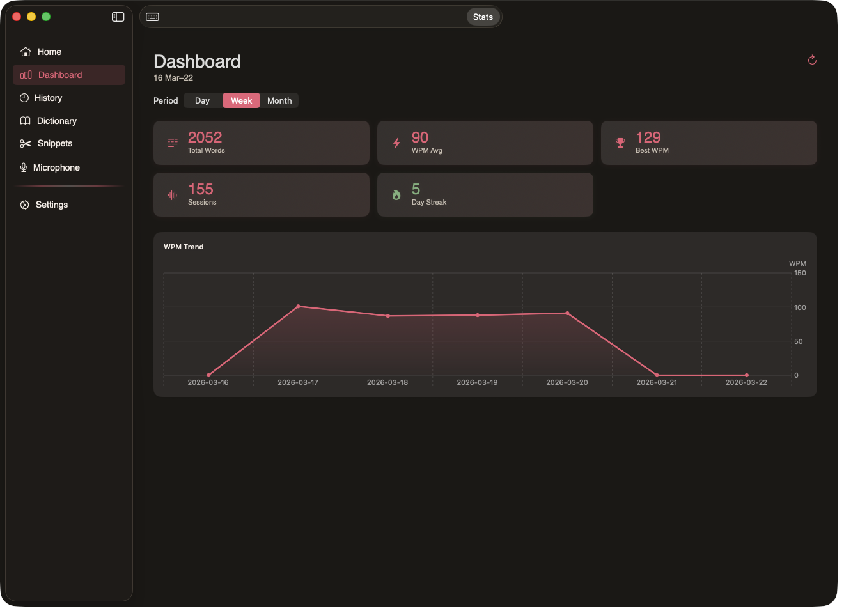Click the Best WPM trophy icon
844x613 pixels.
620,143
